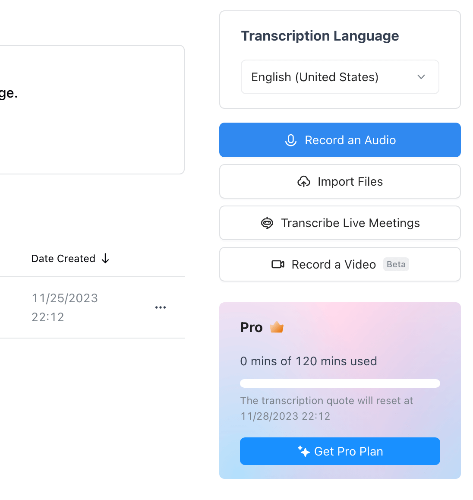Open the English (United States) language dropdown

pyautogui.click(x=340, y=77)
